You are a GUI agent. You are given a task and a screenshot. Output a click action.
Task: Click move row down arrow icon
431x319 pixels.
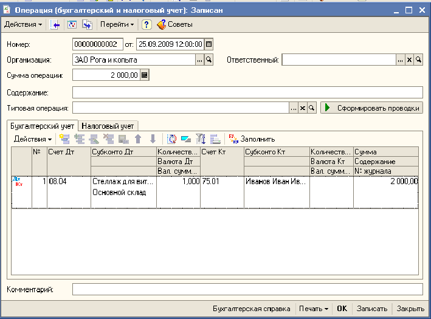pyautogui.click(x=153, y=139)
